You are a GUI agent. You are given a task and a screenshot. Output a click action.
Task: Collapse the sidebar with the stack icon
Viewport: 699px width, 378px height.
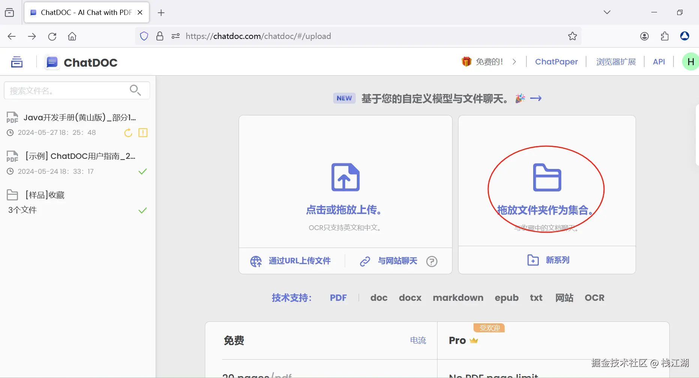[x=17, y=62]
